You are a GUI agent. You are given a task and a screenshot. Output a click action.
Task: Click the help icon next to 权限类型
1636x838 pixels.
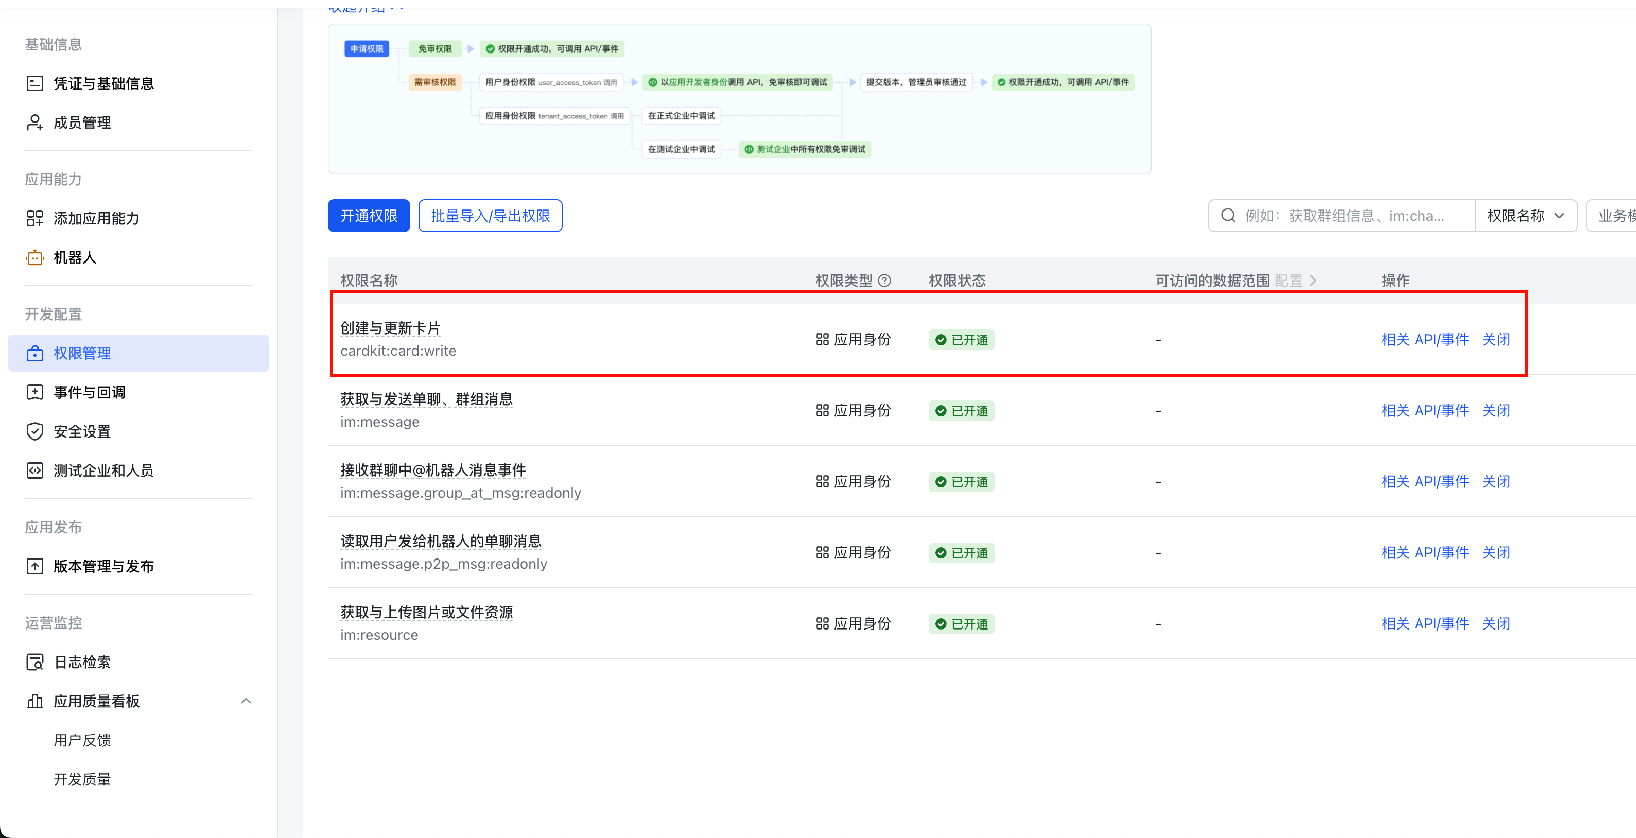pos(884,281)
